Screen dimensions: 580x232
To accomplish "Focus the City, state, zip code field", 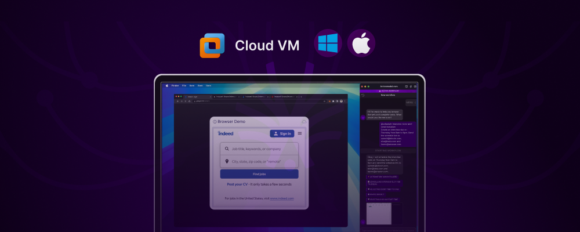I will pyautogui.click(x=259, y=161).
